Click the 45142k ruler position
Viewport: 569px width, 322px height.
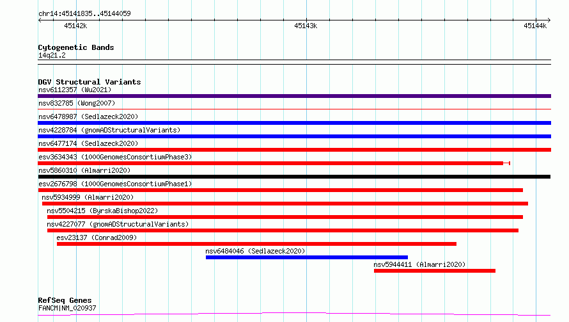[x=75, y=26]
